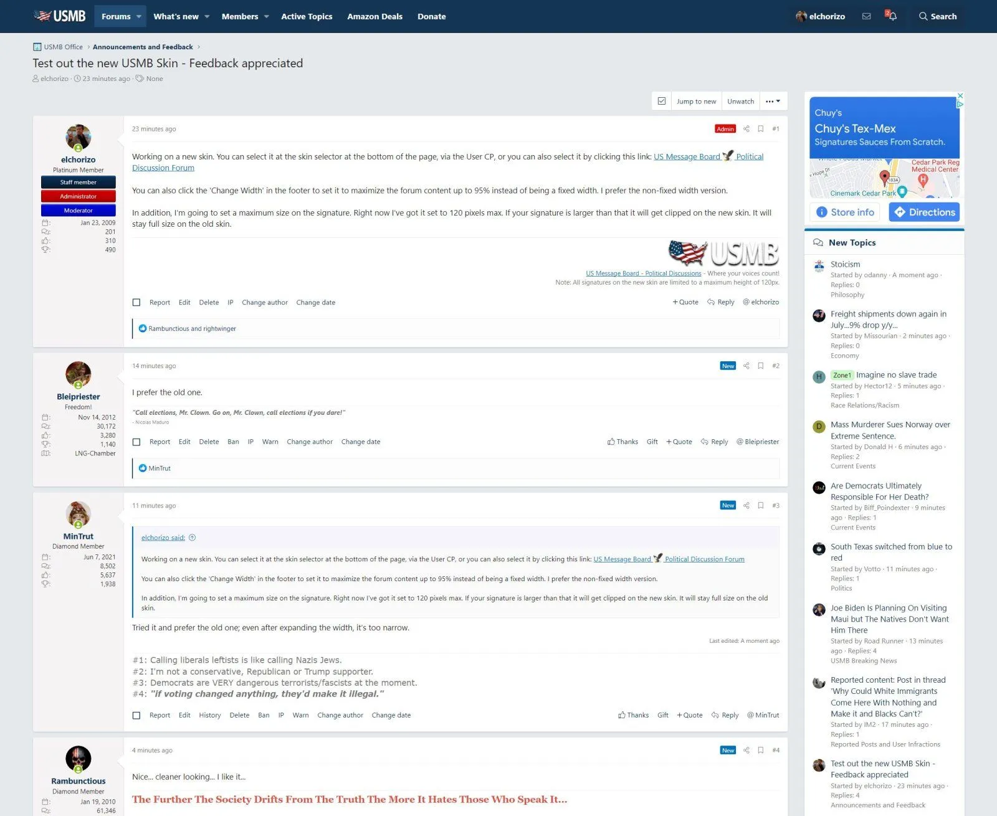
Task: Expand the What's new dropdown arrow
Action: pos(207,17)
